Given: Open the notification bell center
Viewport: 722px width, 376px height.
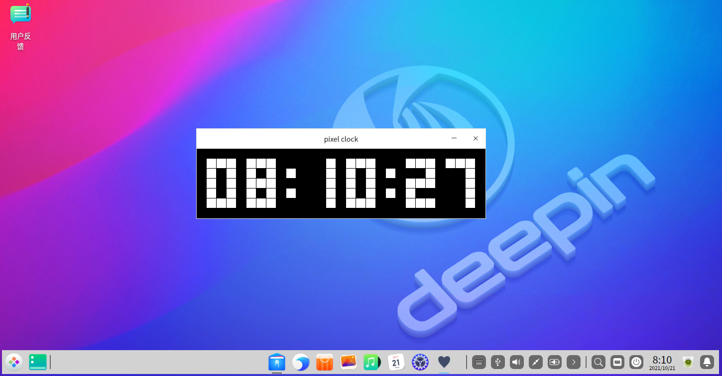Looking at the screenshot, I should point(707,362).
